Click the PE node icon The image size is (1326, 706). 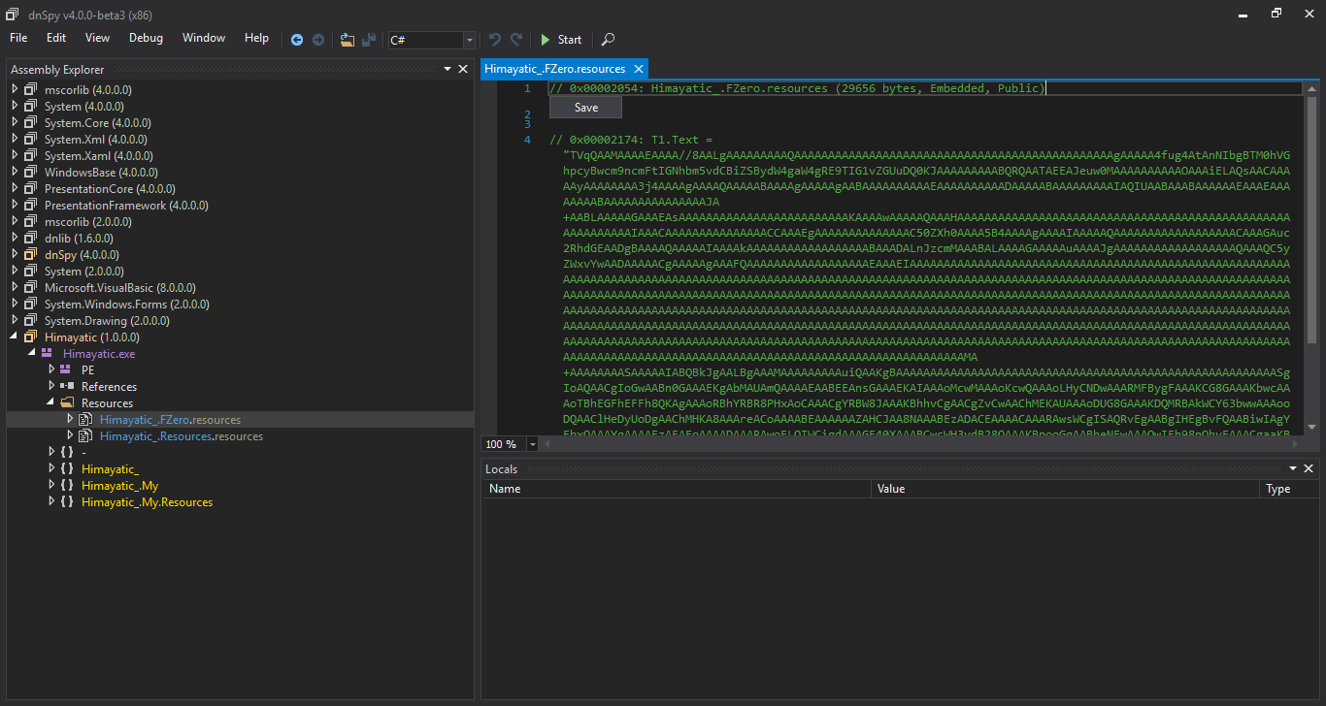[66, 370]
